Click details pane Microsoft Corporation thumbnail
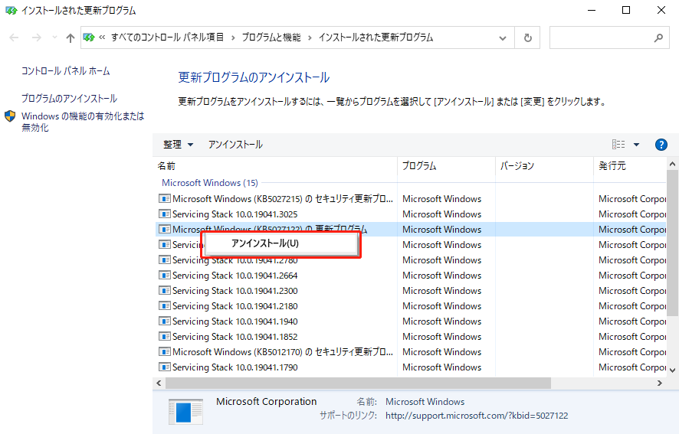The height and width of the screenshot is (434, 679). pos(185,412)
